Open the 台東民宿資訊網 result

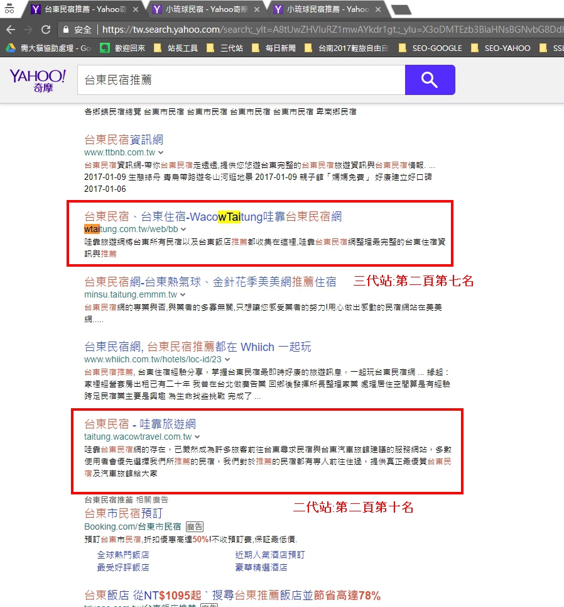coord(124,140)
